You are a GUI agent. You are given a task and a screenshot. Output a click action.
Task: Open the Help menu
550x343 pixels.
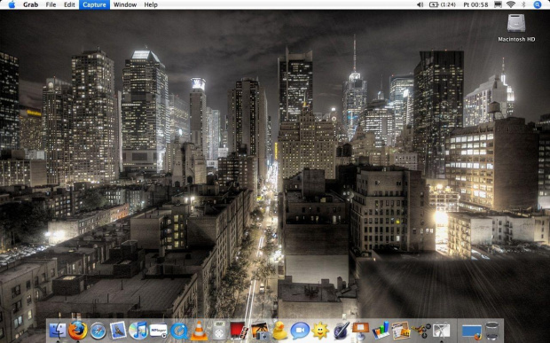(151, 4)
